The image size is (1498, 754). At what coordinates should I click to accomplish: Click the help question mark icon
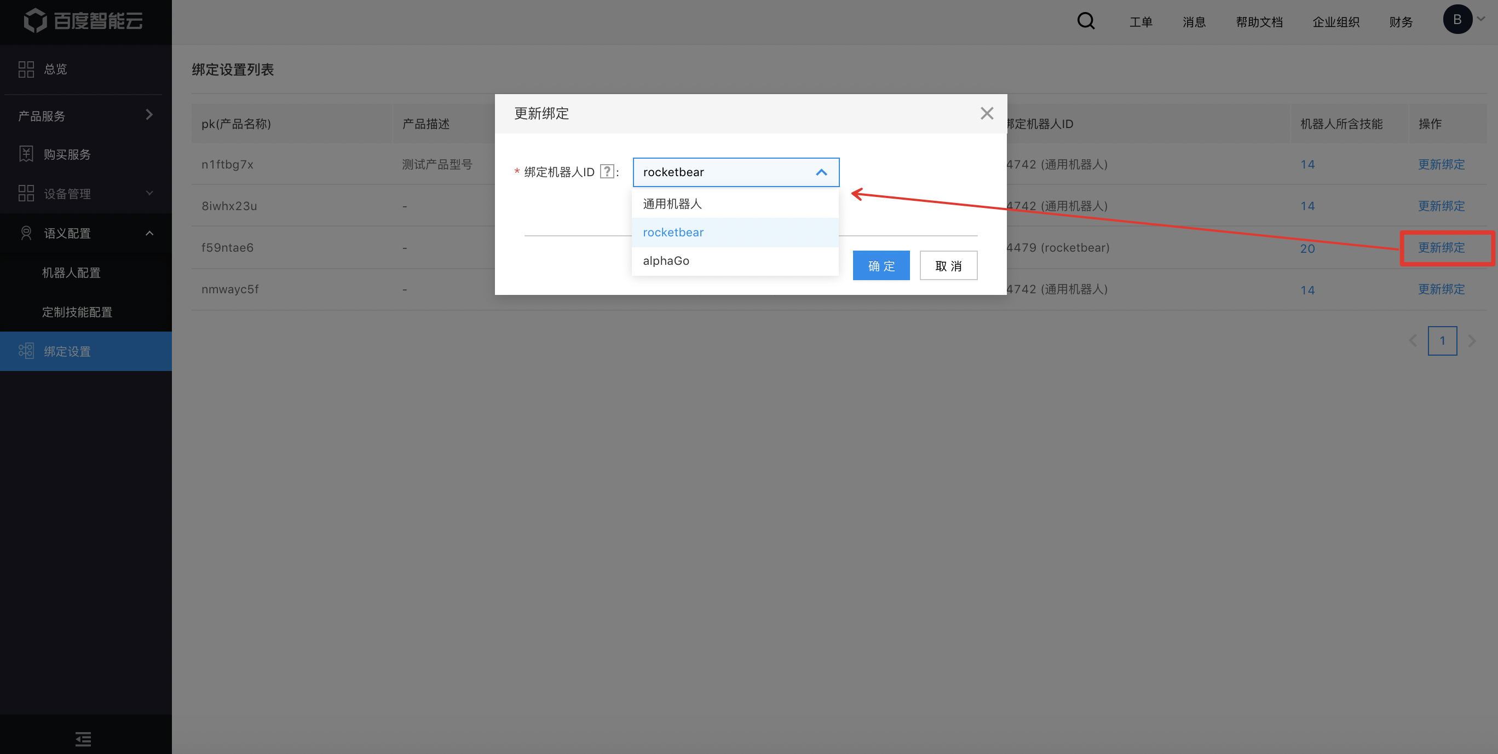coord(607,171)
